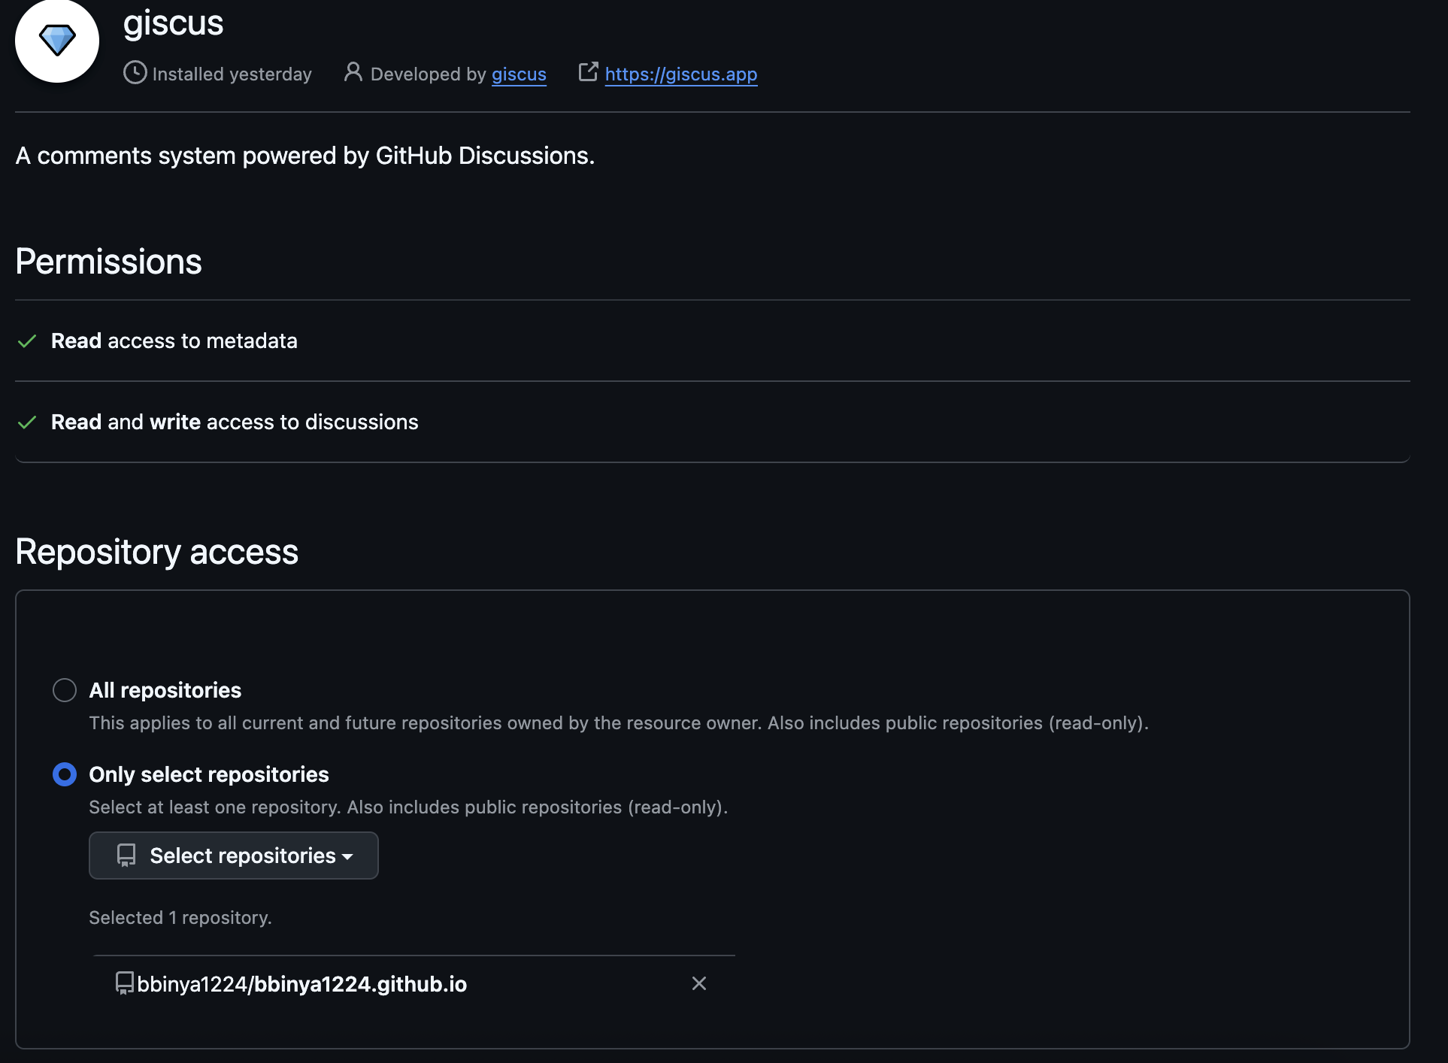Click the Selected 1 repository text

click(x=180, y=917)
